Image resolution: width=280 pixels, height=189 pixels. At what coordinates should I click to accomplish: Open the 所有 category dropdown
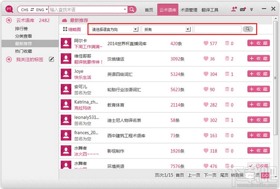click(x=188, y=29)
